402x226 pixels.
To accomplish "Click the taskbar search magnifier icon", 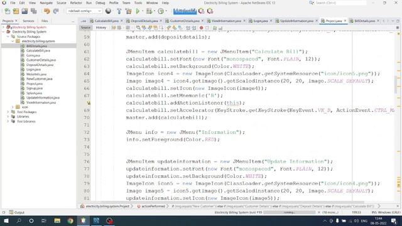I will [19, 220].
